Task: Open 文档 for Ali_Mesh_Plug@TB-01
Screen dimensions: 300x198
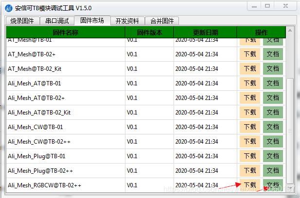Action: pos(273,156)
